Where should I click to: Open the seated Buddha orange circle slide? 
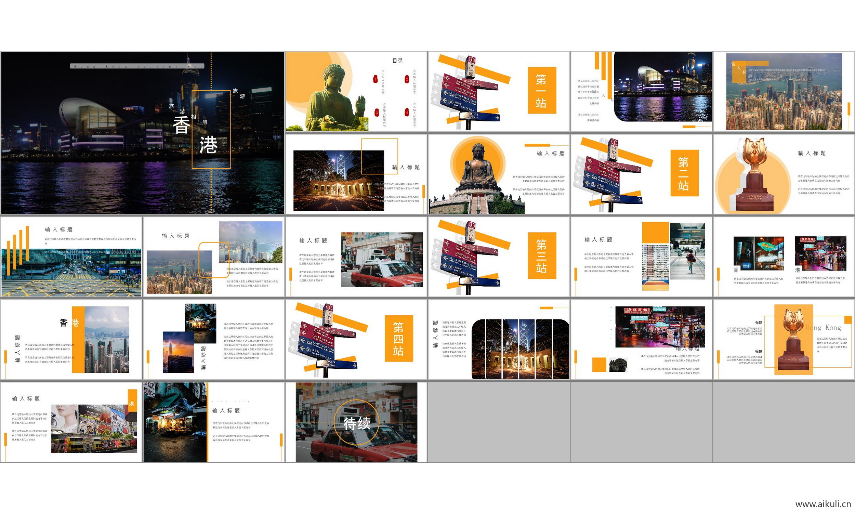[x=499, y=174]
